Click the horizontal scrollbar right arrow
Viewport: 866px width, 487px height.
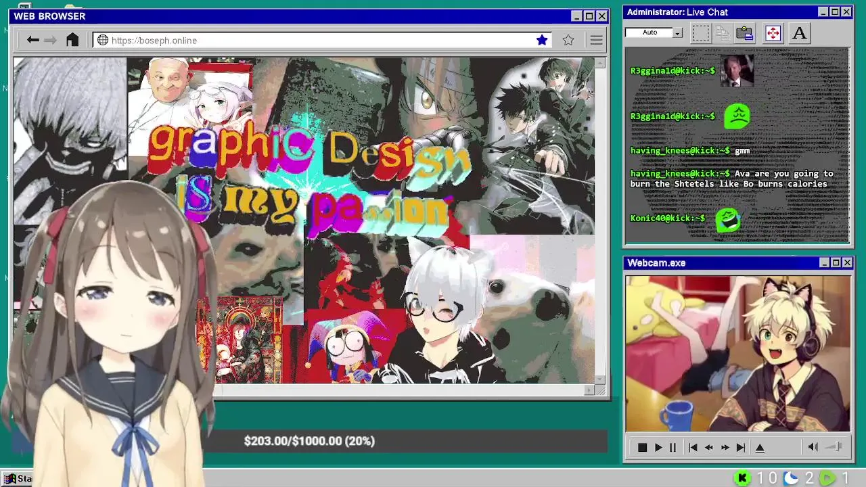point(589,390)
